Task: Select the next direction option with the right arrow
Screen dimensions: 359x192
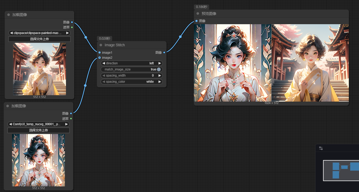Action: [159, 63]
